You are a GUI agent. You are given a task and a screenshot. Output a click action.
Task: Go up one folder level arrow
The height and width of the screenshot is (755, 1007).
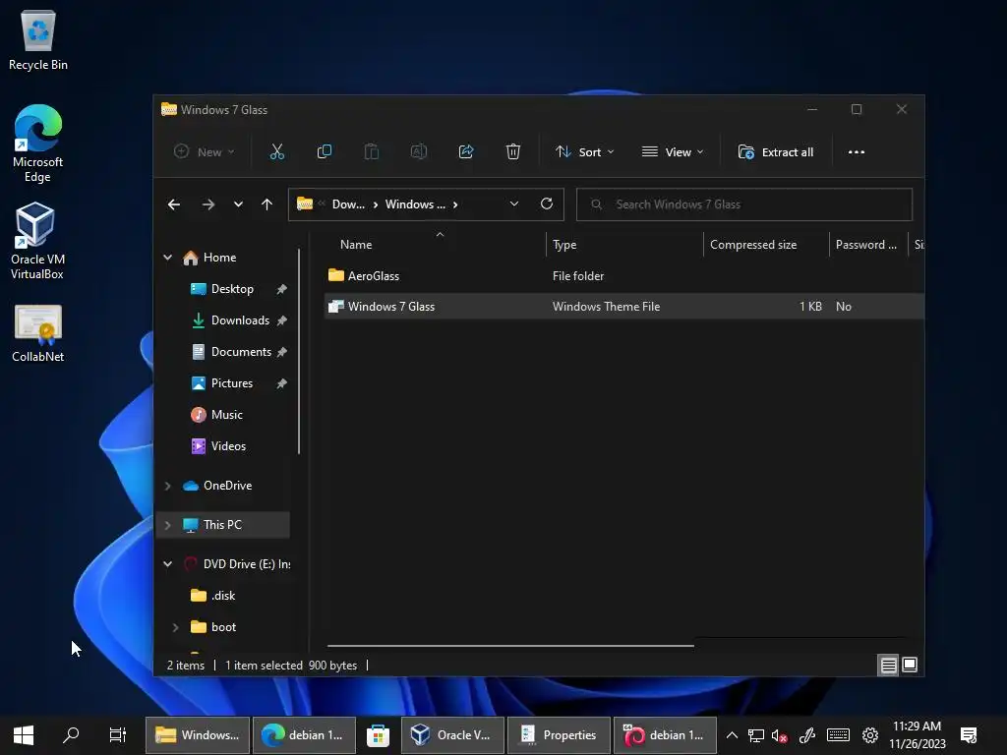click(267, 204)
